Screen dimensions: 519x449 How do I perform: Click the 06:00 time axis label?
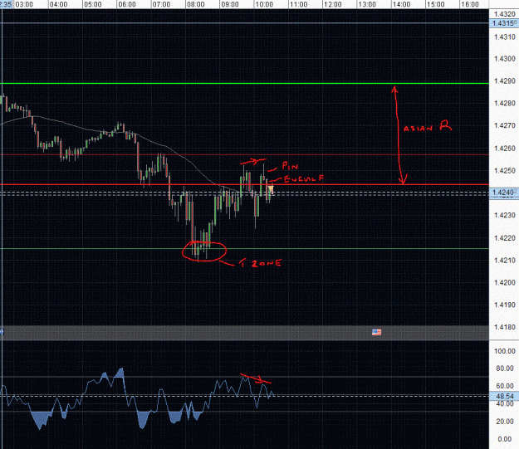coord(127,4)
